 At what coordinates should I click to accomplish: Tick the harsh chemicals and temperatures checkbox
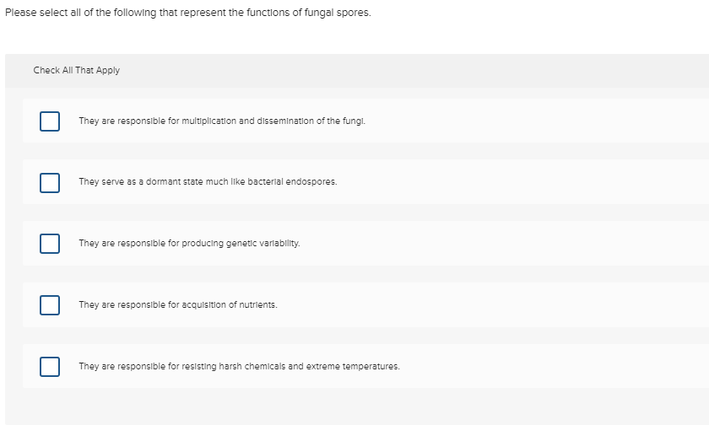coord(49,367)
